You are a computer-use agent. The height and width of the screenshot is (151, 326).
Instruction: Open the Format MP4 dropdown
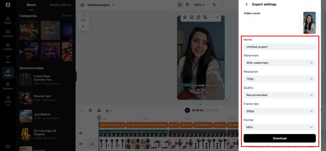pyautogui.click(x=280, y=127)
